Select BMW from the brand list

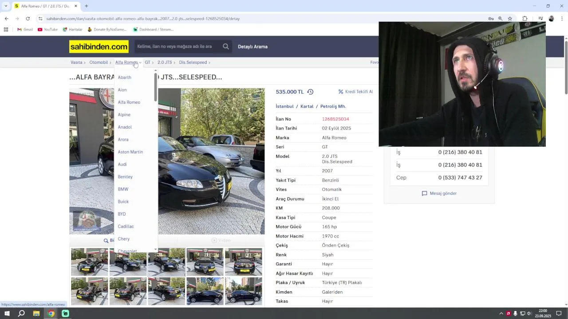tap(123, 189)
